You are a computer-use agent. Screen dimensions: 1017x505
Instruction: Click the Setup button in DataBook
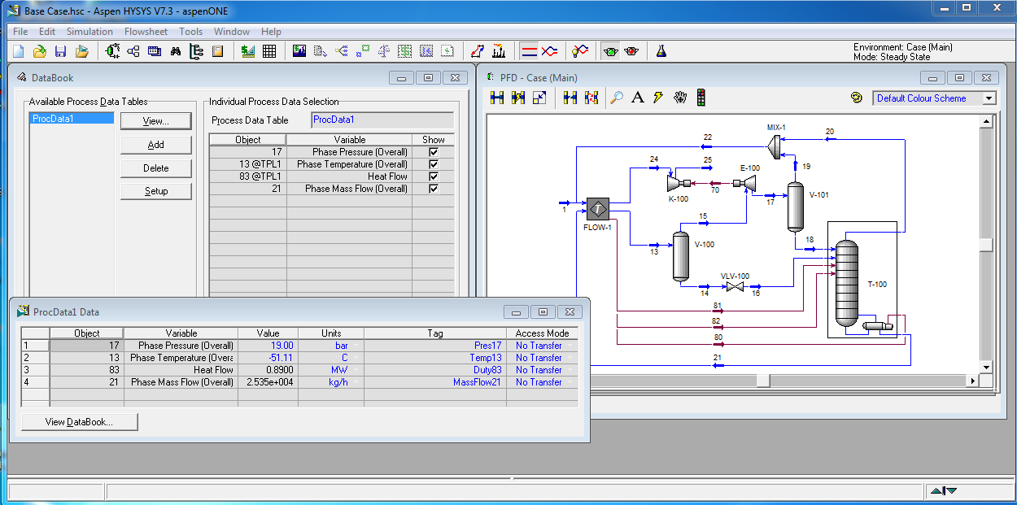(155, 190)
